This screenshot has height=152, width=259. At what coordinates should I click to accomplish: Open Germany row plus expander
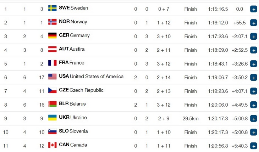point(254,36)
